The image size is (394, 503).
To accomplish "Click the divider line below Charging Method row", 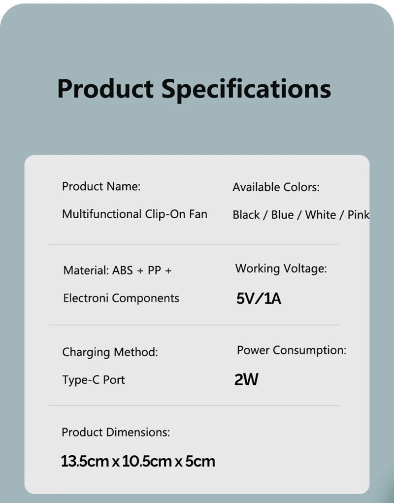I will tap(194, 405).
